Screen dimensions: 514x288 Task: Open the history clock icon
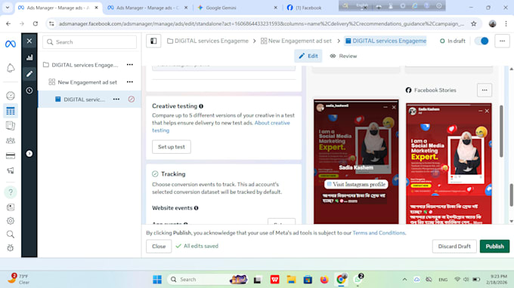coord(29,90)
